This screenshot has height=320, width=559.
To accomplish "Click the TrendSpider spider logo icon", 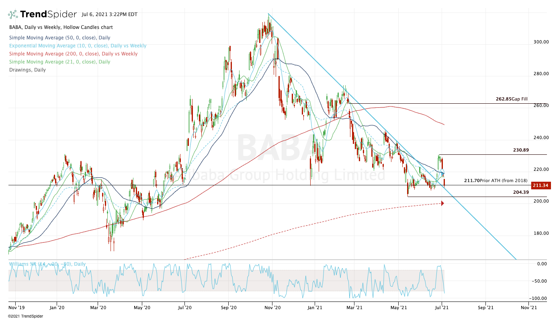I will [x=13, y=14].
